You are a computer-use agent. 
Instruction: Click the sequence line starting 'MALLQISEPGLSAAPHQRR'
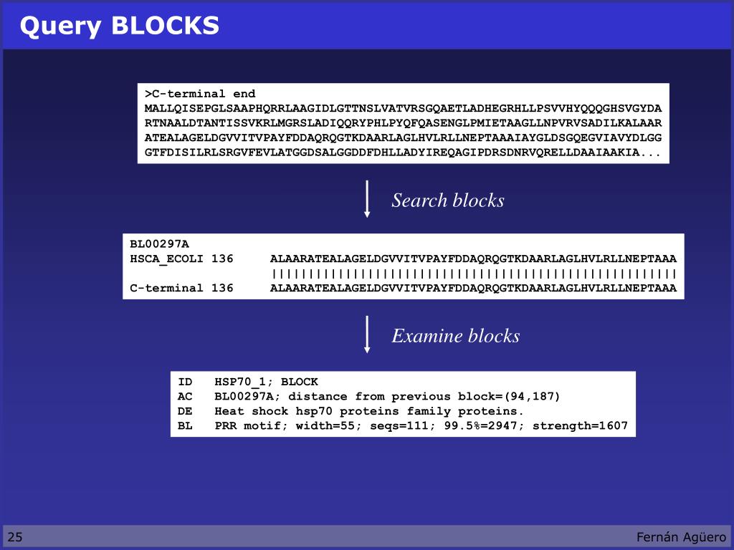(403, 109)
